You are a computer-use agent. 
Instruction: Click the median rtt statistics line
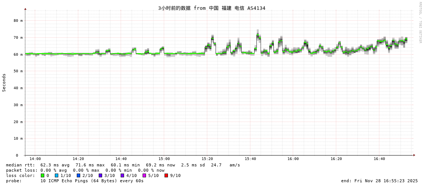(x=123, y=165)
